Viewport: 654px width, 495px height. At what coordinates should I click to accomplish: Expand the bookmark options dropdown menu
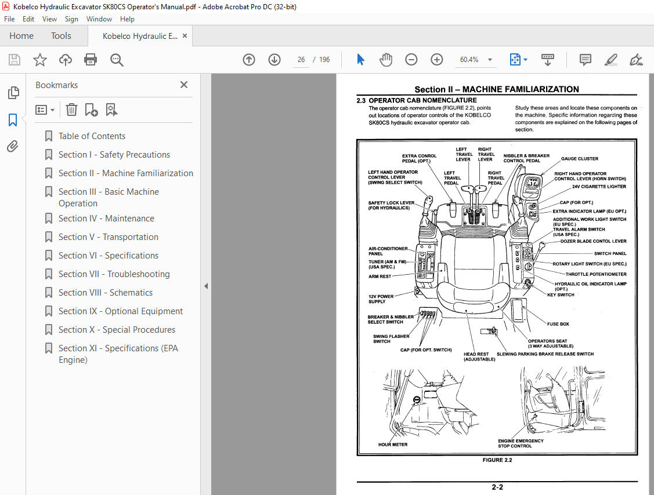[45, 110]
